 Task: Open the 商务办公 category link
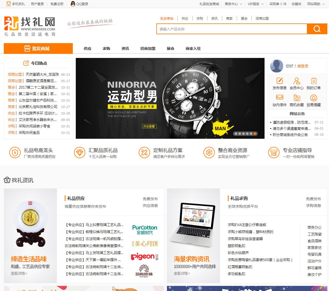(314, 227)
